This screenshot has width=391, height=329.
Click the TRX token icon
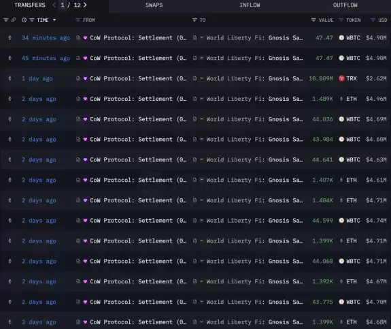tap(341, 78)
